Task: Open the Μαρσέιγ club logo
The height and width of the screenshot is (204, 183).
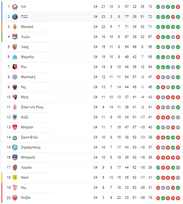Action: pos(15,57)
